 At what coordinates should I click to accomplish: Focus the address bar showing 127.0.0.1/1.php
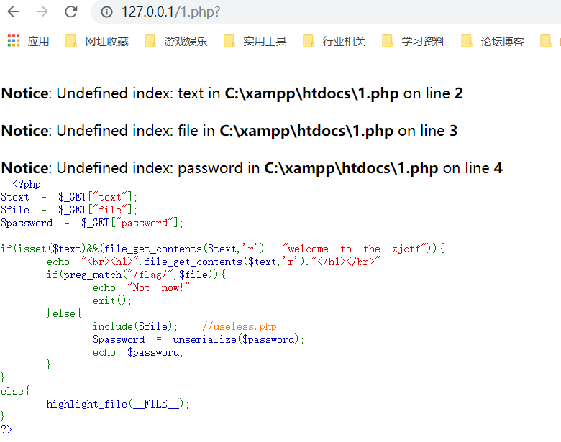coord(288,12)
